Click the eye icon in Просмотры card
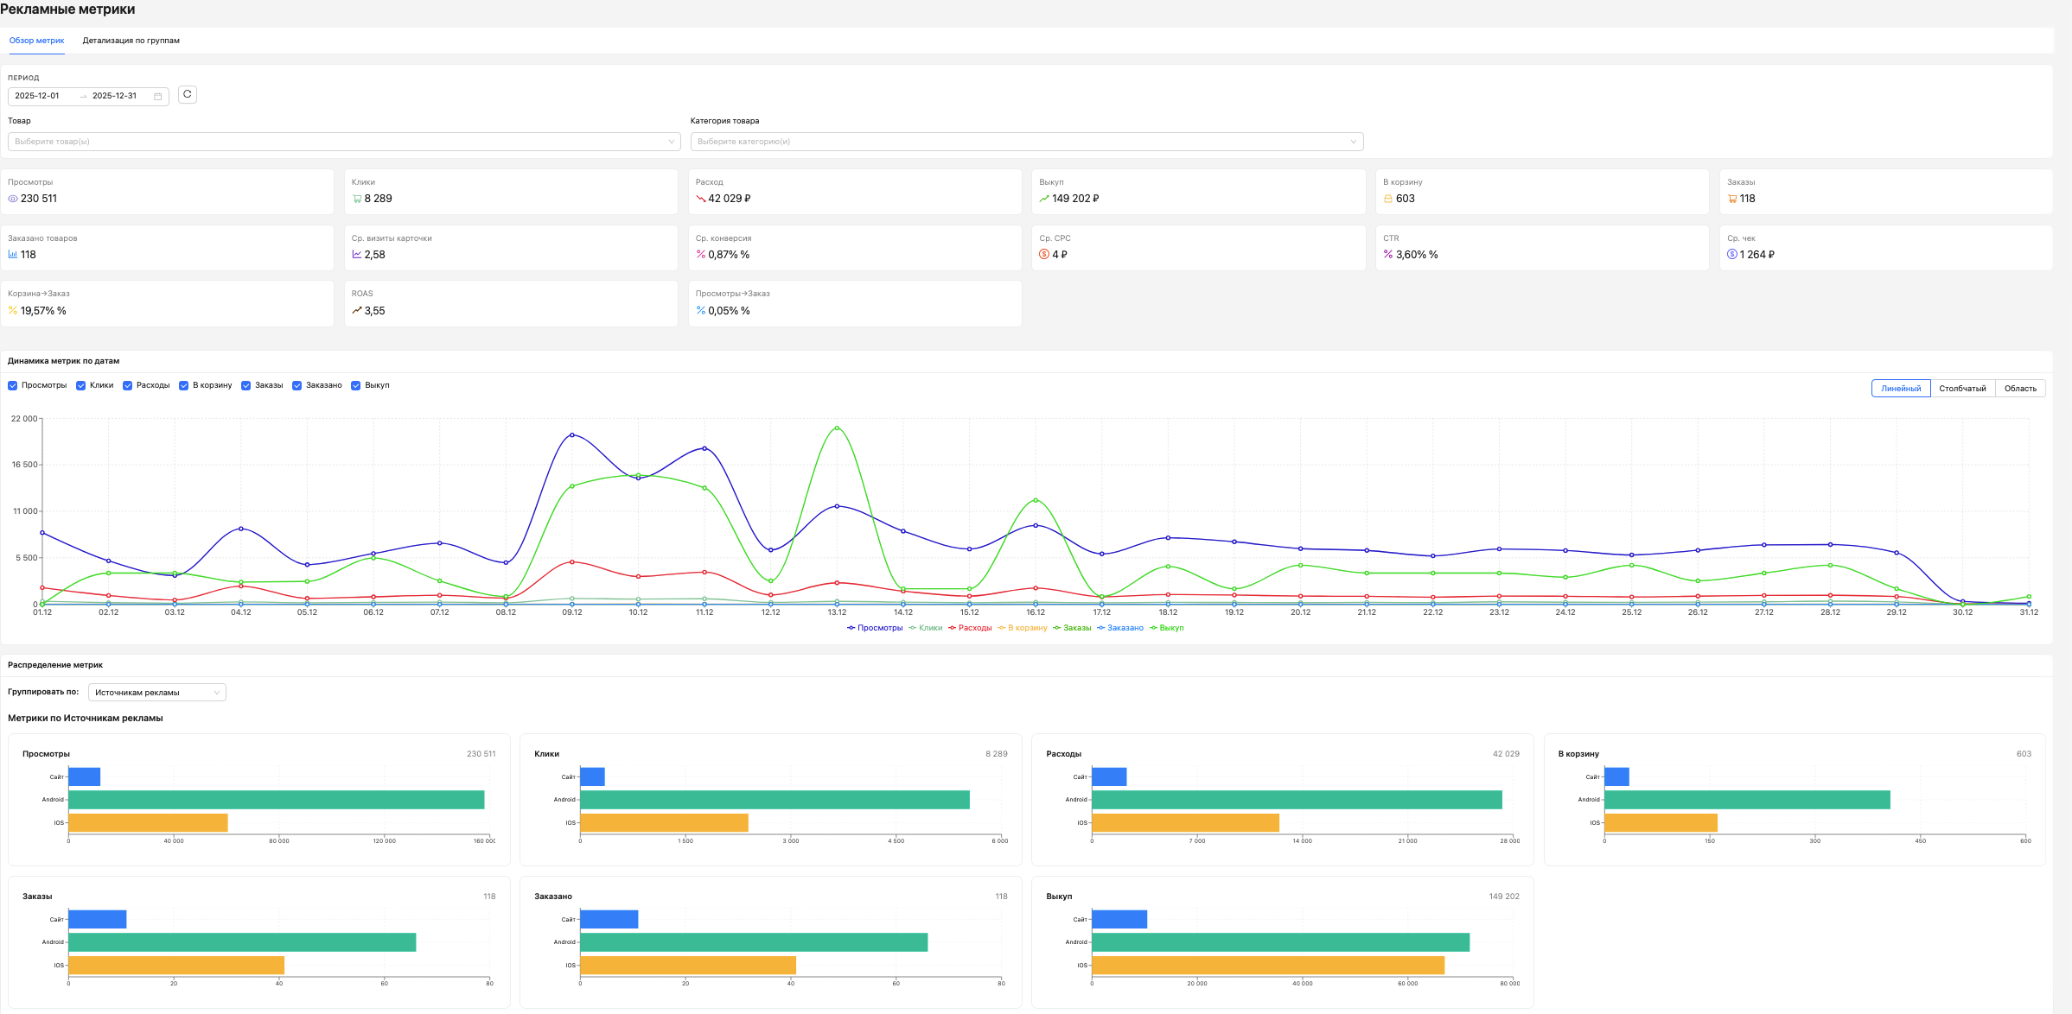 pos(13,199)
